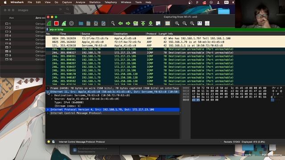
Task: Reload the capture file
Action: coord(103,24)
